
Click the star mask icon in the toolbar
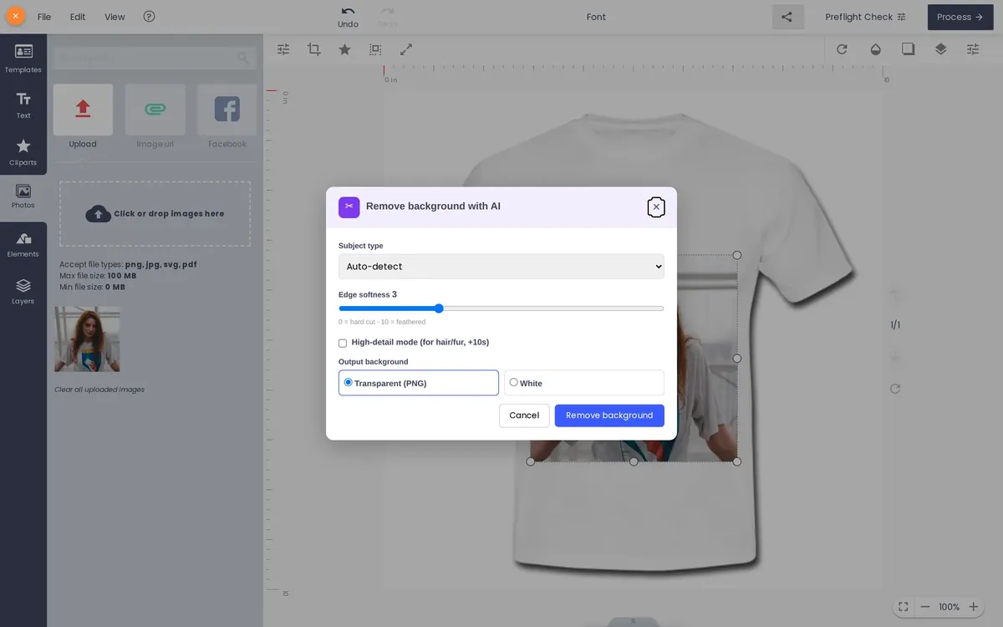[x=344, y=49]
